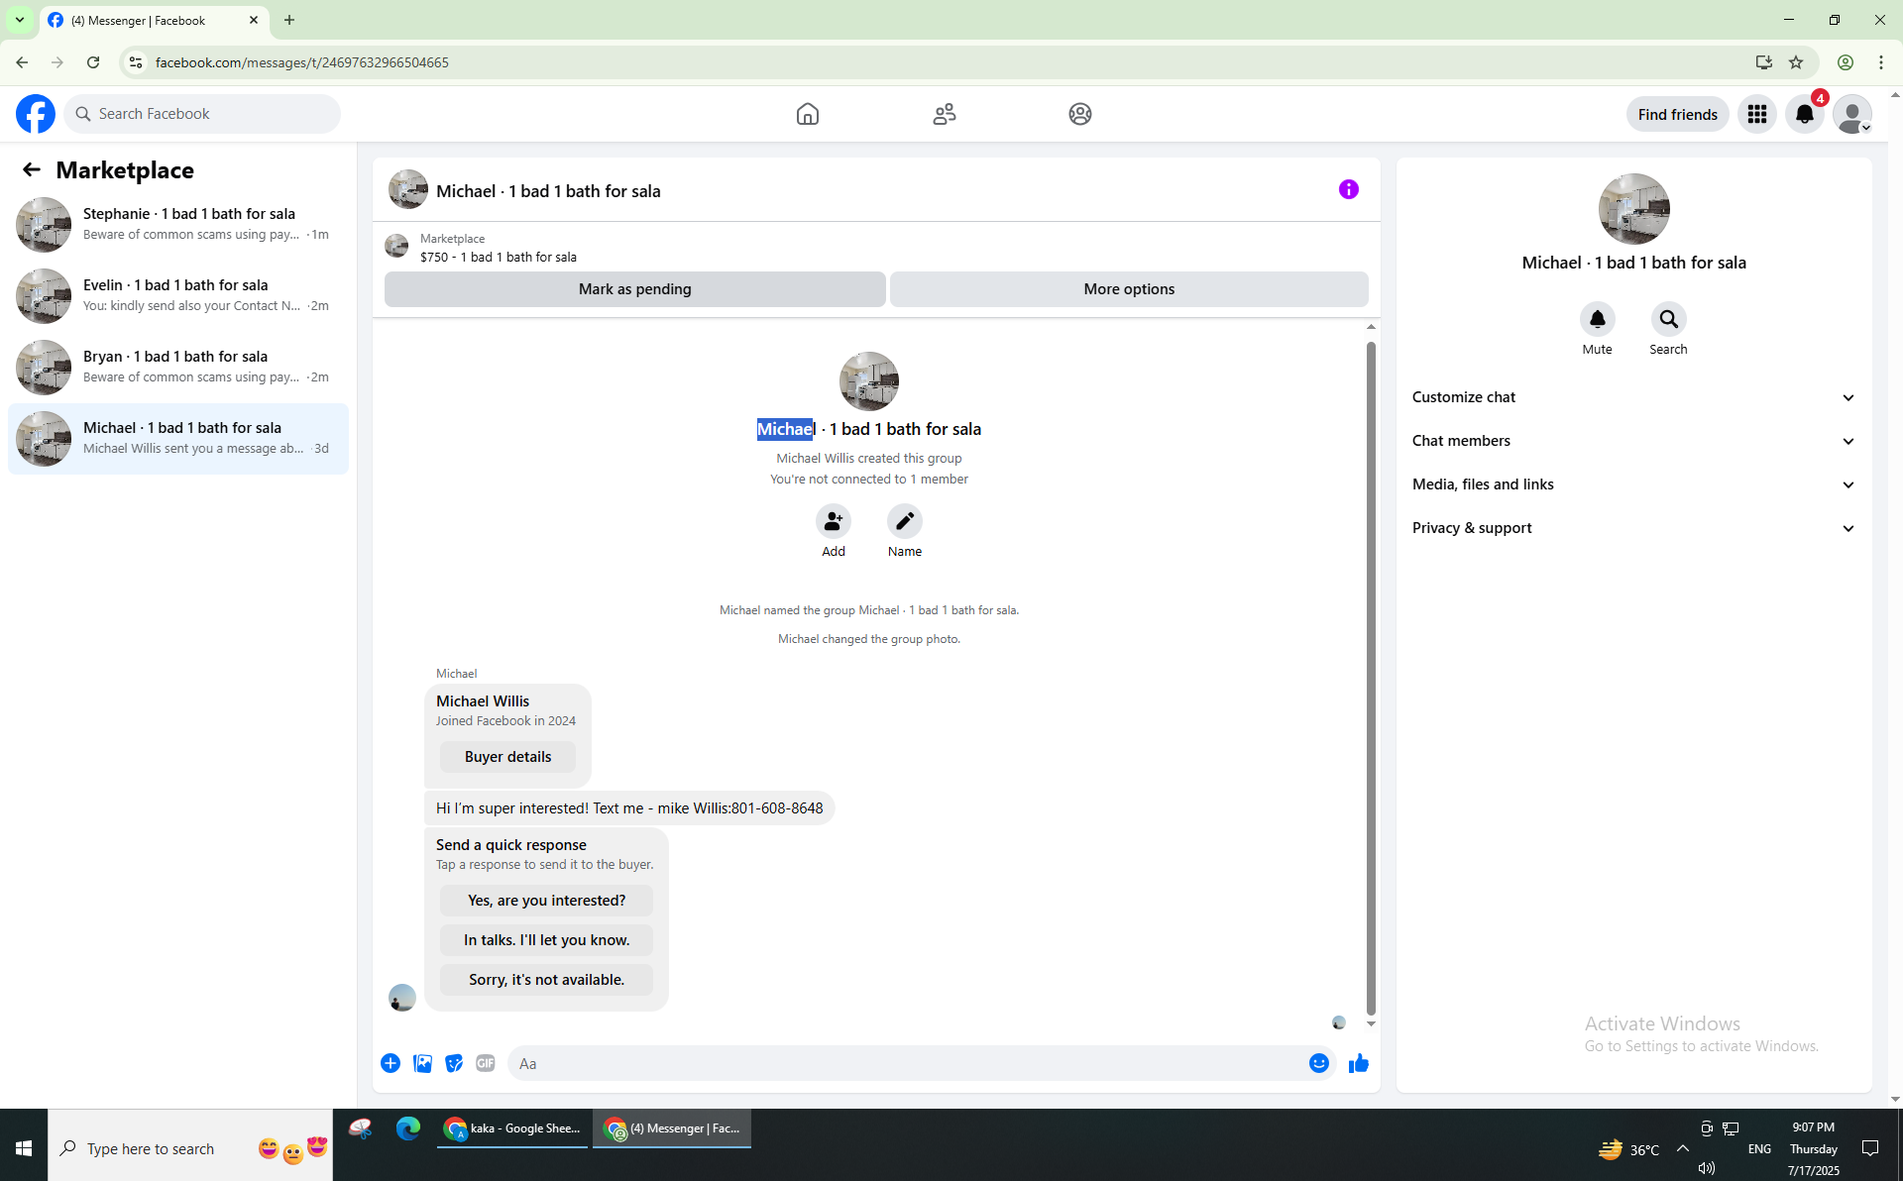Viewport: 1903px width, 1181px height.
Task: Click the ENG language indicator
Action: [x=1759, y=1148]
